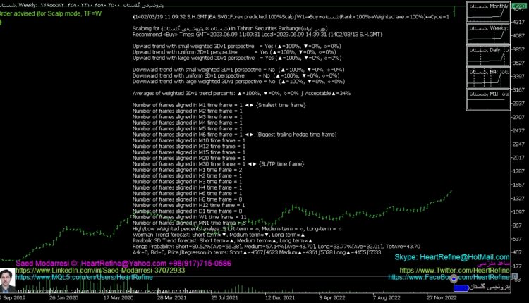Click the author profile photo

coord(7,278)
